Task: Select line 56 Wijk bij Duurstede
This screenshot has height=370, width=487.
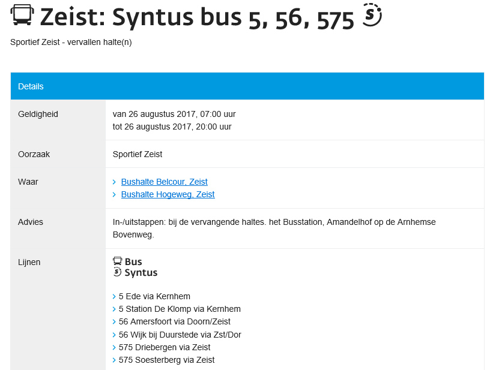Action: [x=180, y=335]
